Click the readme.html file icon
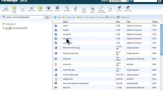This screenshot has width=163, height=91. [x=56, y=79]
